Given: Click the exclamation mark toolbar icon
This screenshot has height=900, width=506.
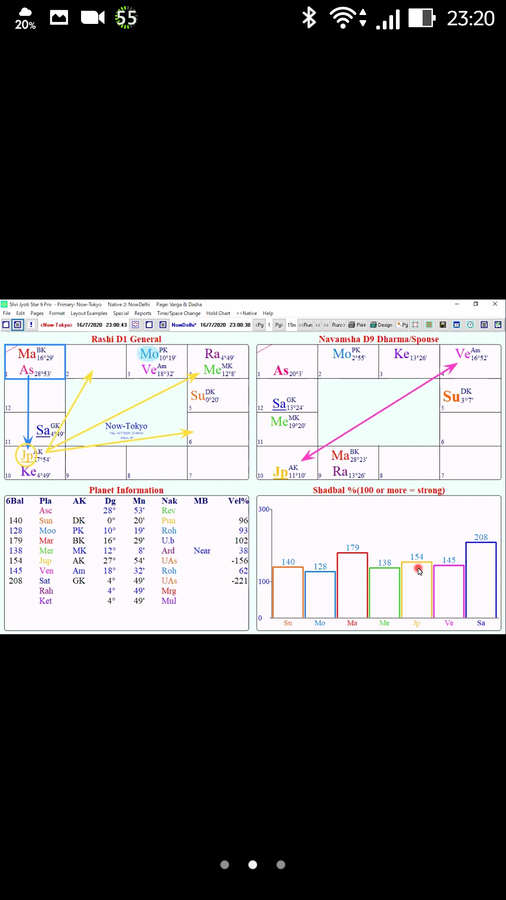Looking at the screenshot, I should point(31,325).
